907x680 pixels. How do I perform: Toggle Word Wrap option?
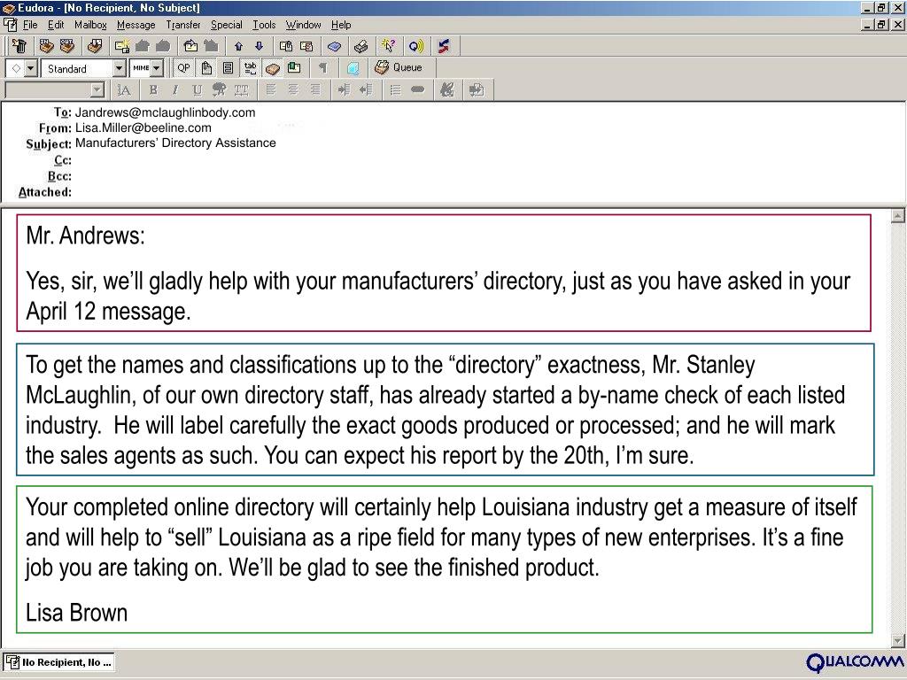click(x=228, y=67)
